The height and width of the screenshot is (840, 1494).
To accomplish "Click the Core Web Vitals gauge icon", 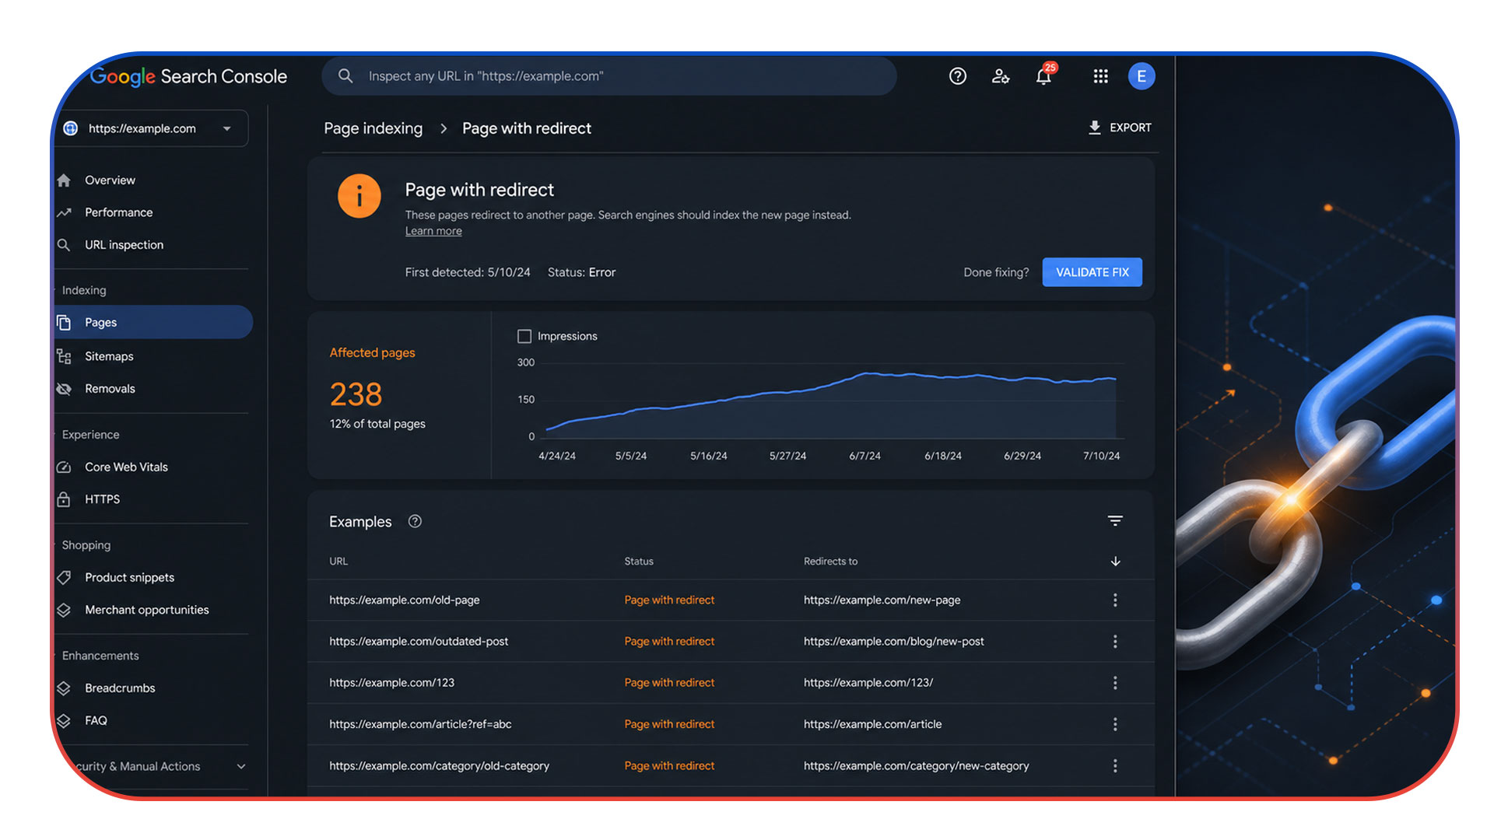I will (x=64, y=467).
